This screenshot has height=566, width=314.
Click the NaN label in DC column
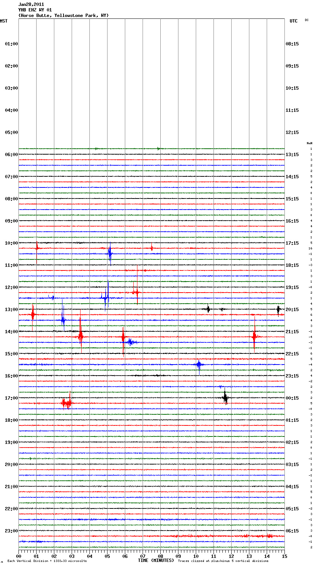pyautogui.click(x=309, y=143)
